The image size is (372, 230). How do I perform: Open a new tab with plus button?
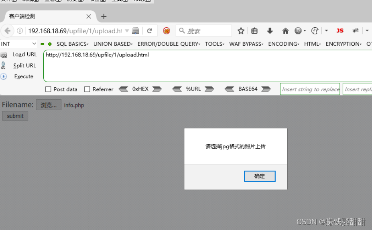(104, 16)
